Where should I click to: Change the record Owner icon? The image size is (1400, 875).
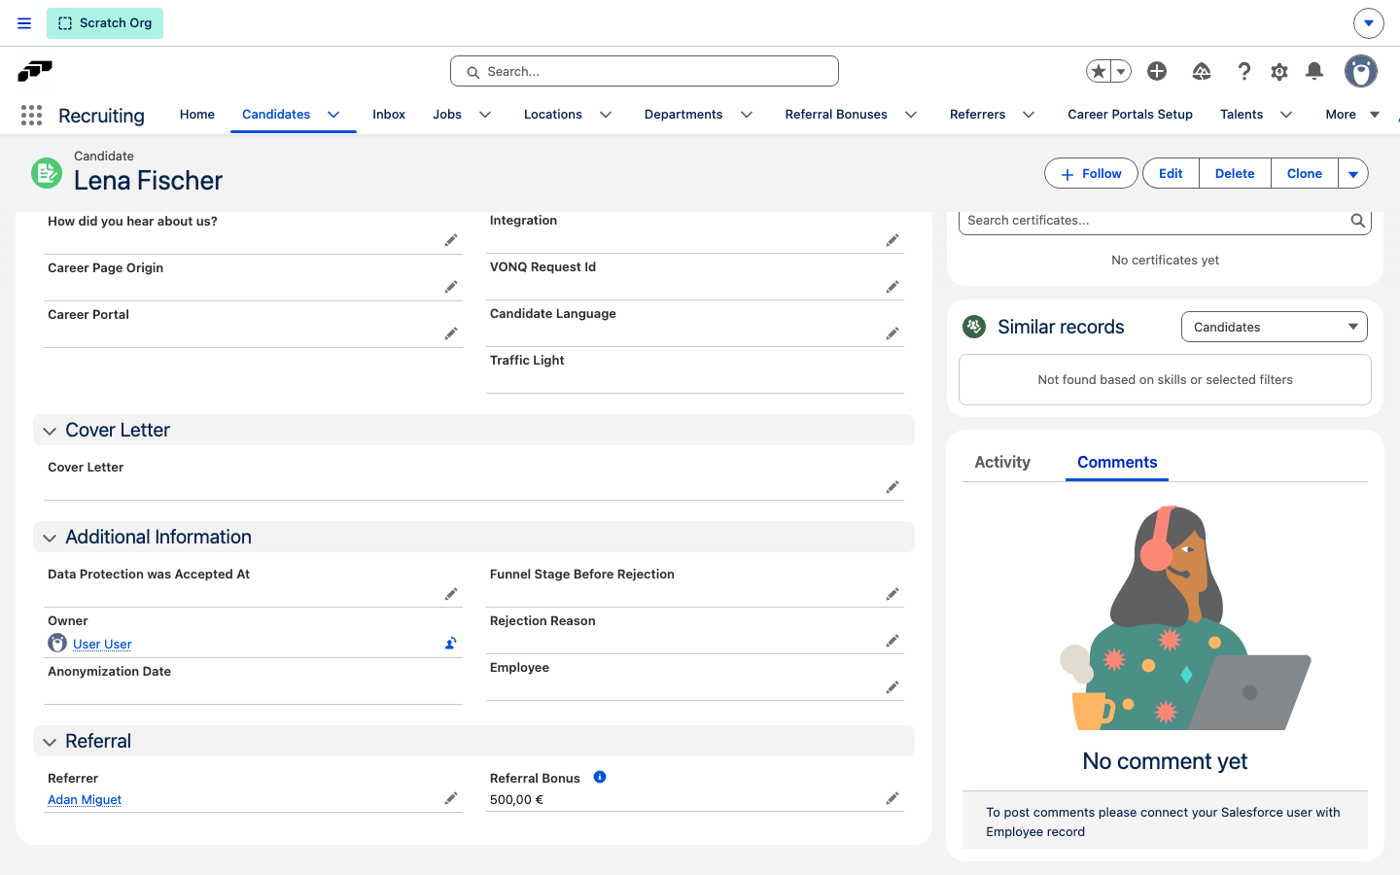(x=451, y=643)
